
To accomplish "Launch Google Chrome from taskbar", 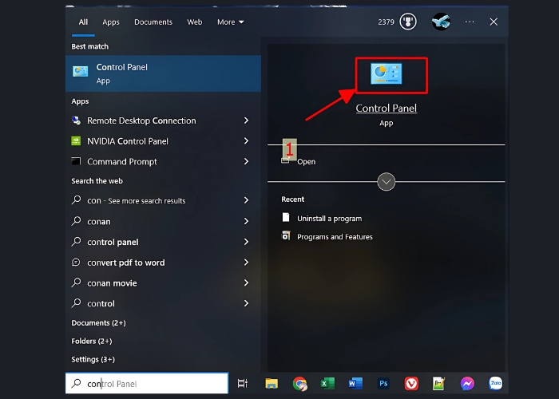I will [x=299, y=384].
